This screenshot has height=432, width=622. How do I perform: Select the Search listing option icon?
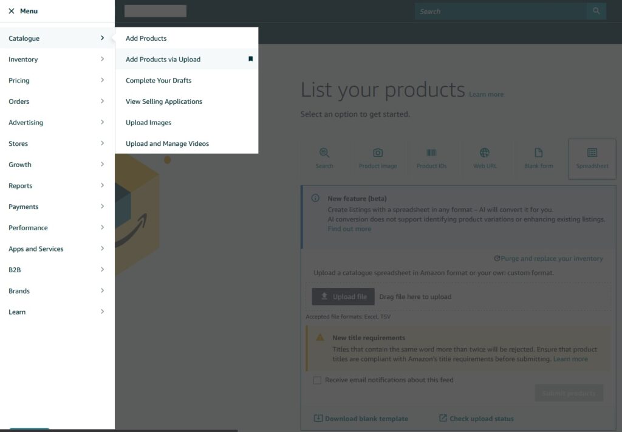(x=324, y=153)
